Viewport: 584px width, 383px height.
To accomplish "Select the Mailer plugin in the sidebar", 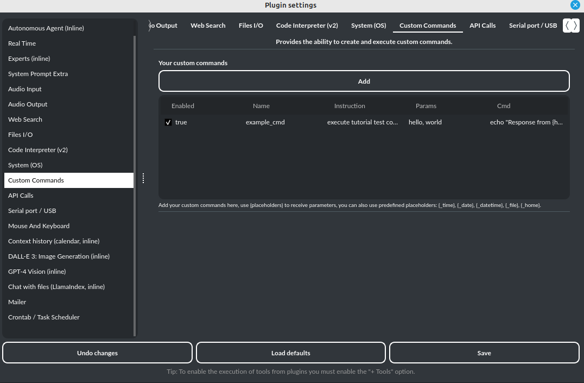I will point(17,302).
